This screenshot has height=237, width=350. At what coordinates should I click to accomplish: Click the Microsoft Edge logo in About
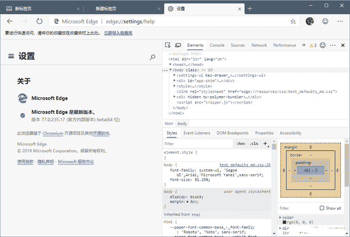22,98
